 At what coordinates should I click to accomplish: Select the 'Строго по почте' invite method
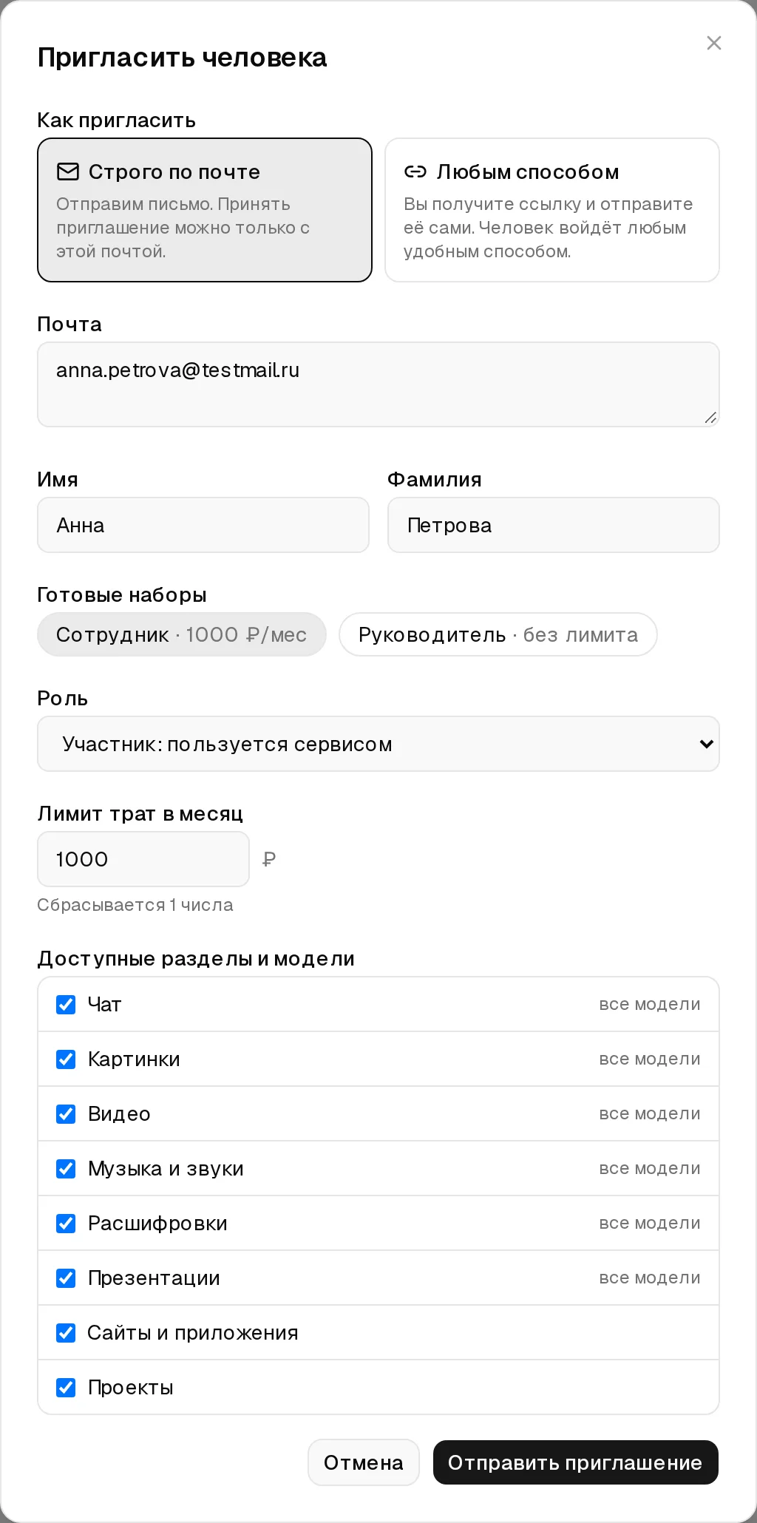(x=205, y=210)
